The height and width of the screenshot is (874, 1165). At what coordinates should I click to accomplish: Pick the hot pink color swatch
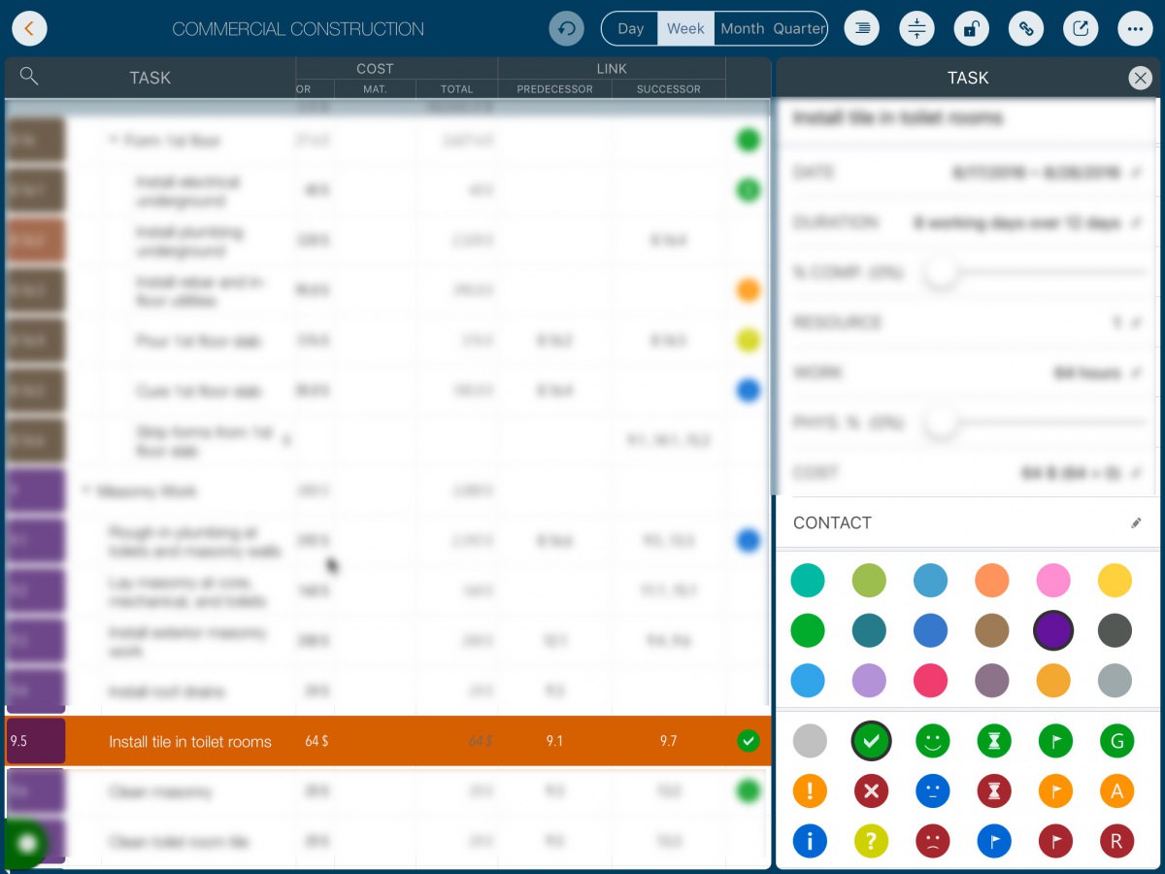pos(932,681)
